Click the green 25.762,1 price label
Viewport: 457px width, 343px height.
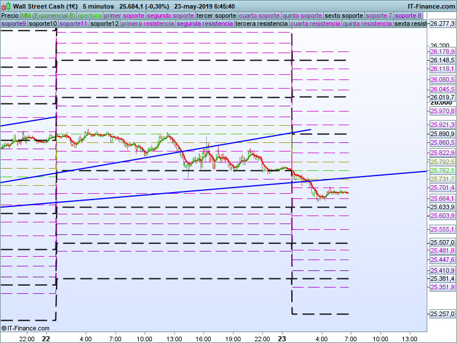[x=442, y=170]
